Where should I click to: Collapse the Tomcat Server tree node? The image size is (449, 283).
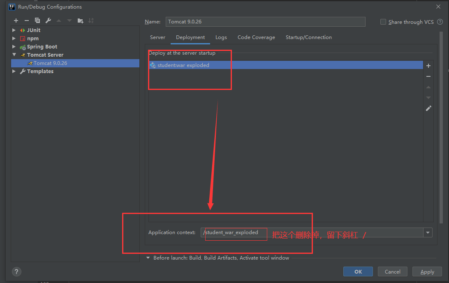[x=14, y=55]
